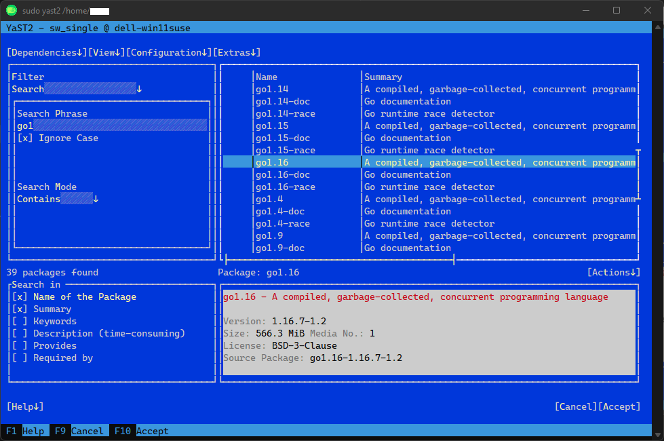Click the terminal window scroll up arrow
This screenshot has width=664, height=441.
tap(658, 27)
